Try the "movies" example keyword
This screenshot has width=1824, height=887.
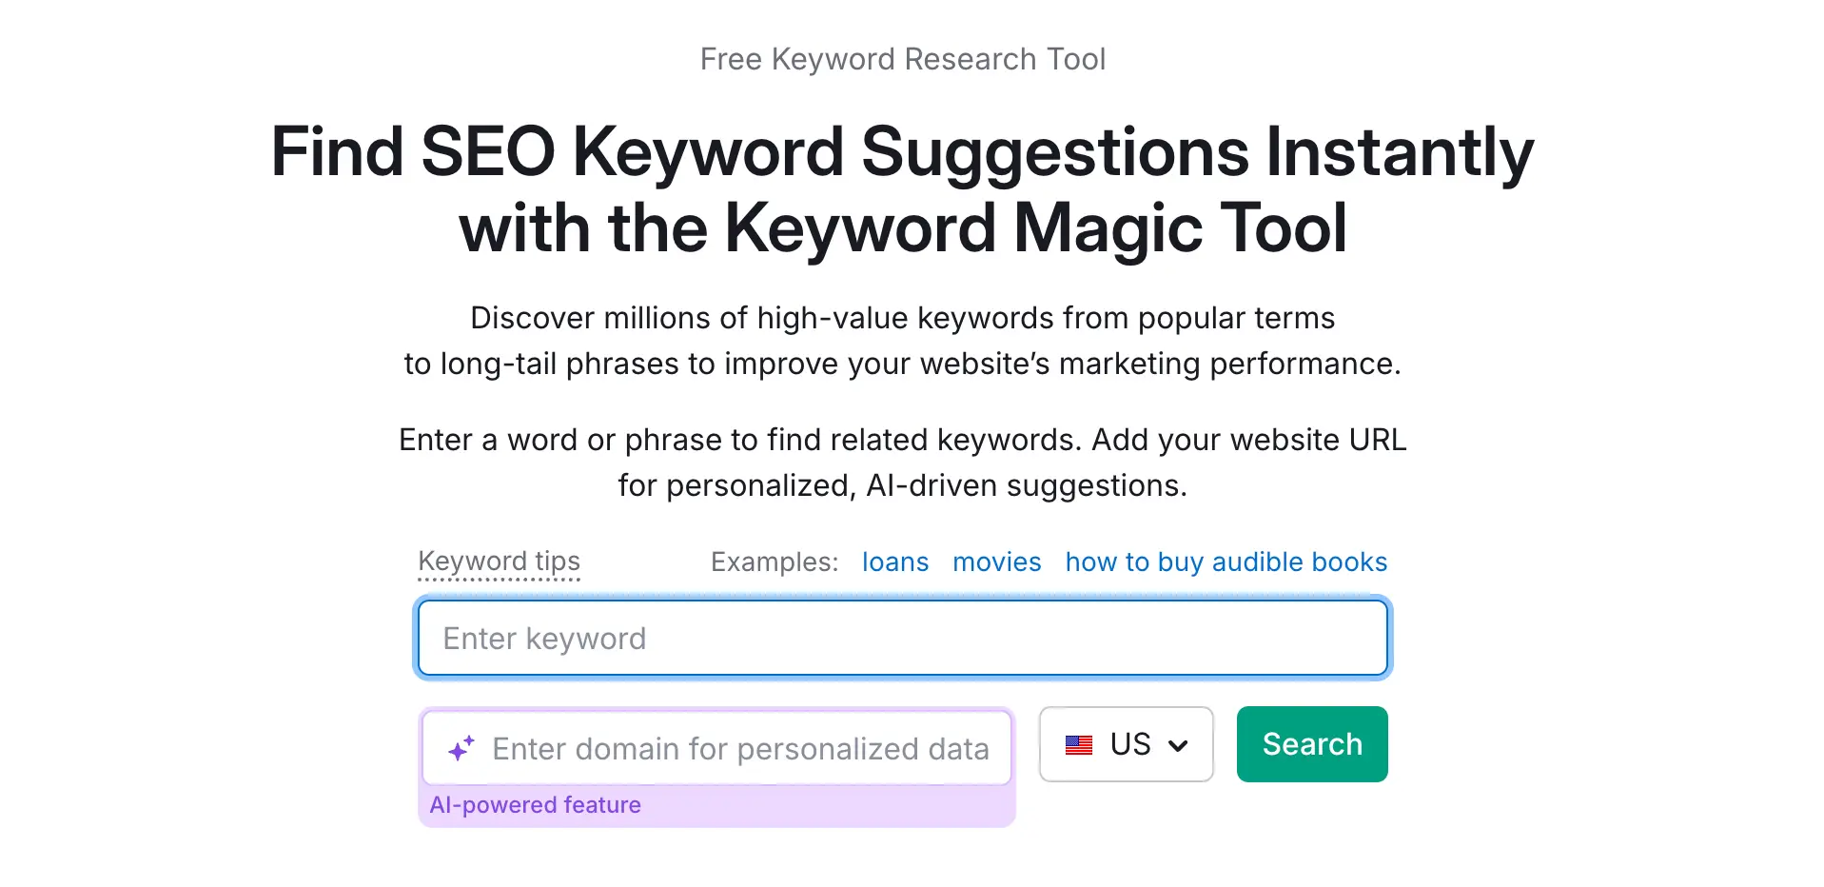(995, 562)
